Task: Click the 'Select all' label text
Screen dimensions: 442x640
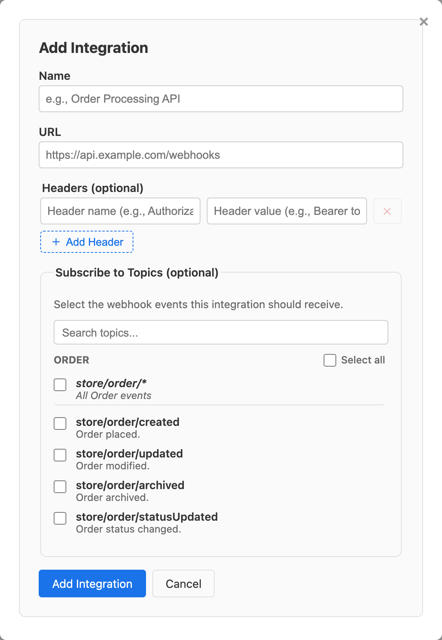Action: point(363,360)
